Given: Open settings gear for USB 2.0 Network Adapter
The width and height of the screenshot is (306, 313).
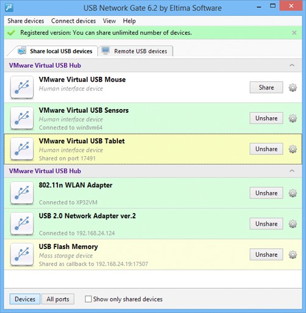Looking at the screenshot, I should click(293, 224).
